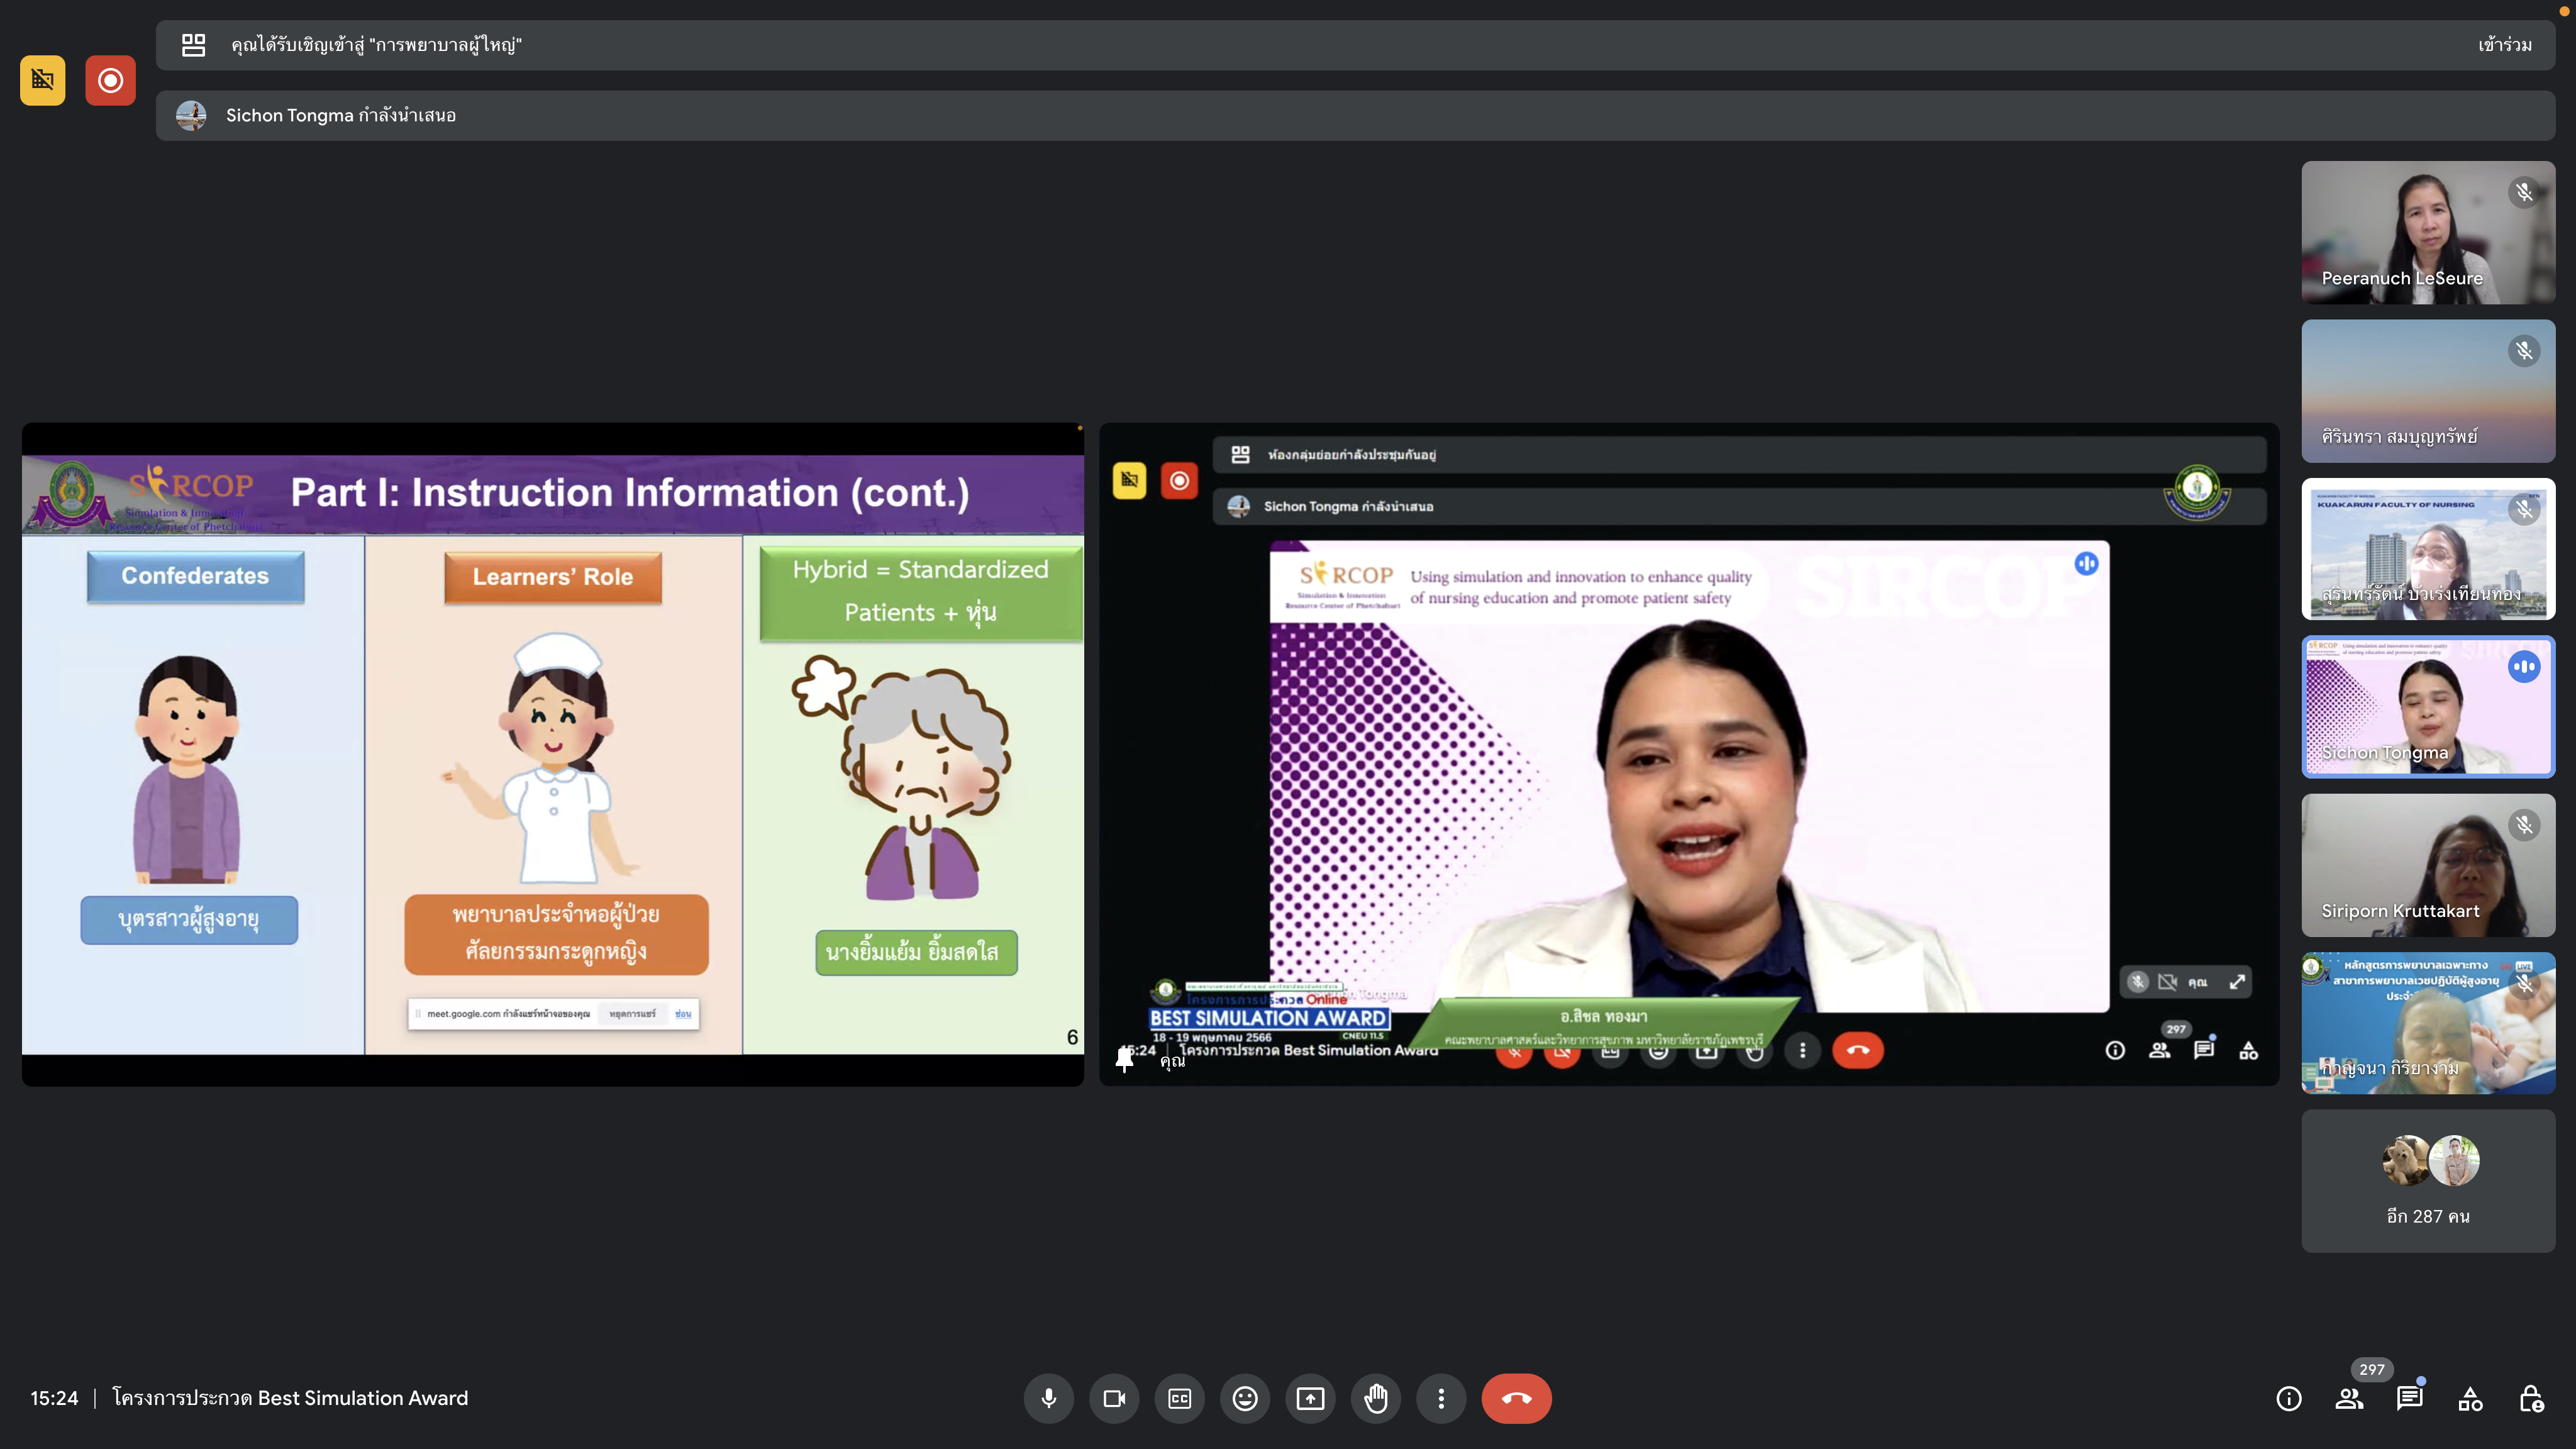The width and height of the screenshot is (2576, 1449).
Task: Click the 15:24 clock in bottom bar
Action: click(54, 1398)
